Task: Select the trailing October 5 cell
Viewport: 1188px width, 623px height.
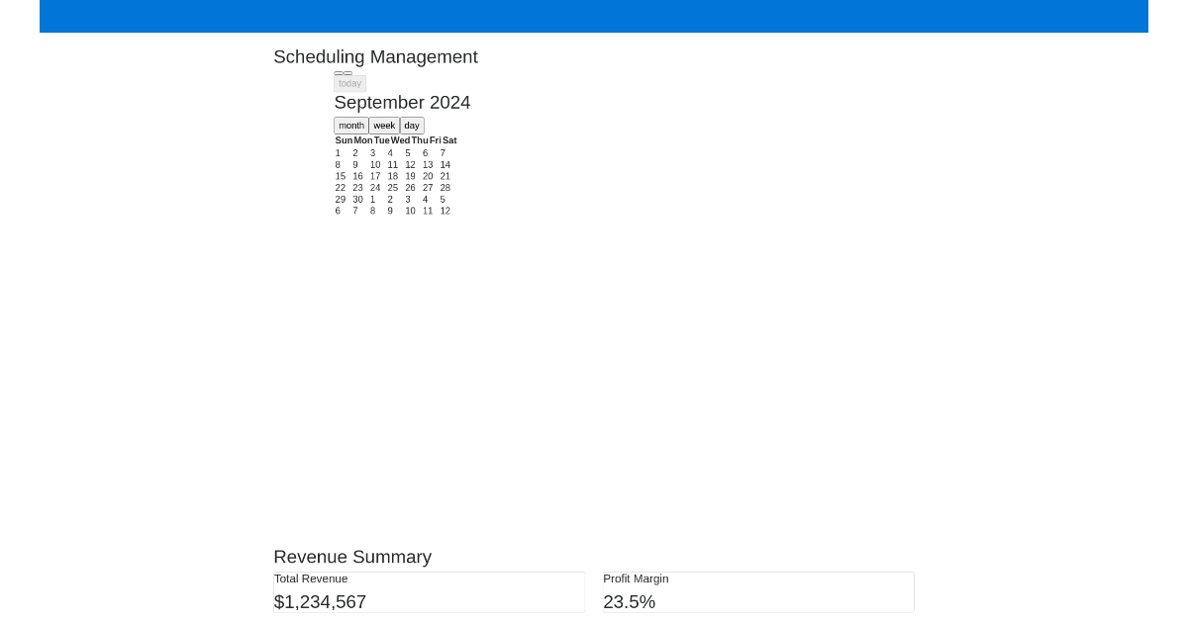Action: tap(442, 199)
